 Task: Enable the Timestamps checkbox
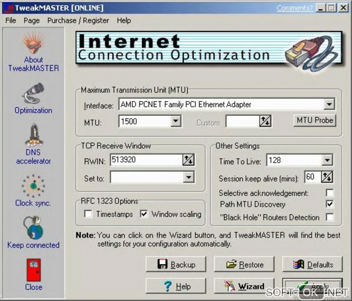pos(88,214)
